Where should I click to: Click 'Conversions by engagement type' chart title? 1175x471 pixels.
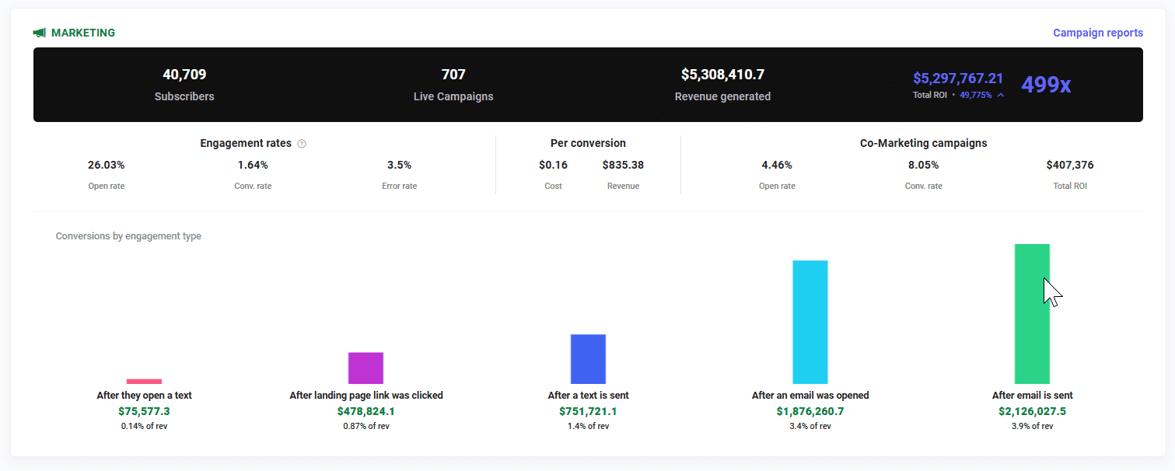point(128,236)
